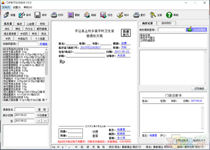
Task: Edit the 就诊日期 start date 2017-04-22
Action: click(25, 115)
